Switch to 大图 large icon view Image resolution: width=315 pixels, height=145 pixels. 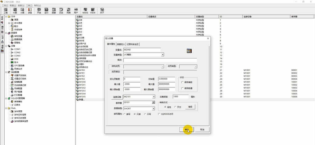click(15, 11)
